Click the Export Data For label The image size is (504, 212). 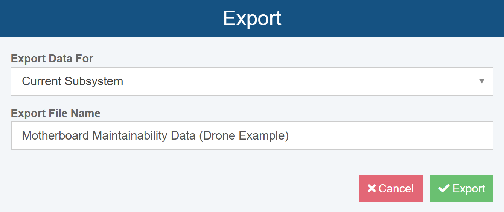coord(52,59)
